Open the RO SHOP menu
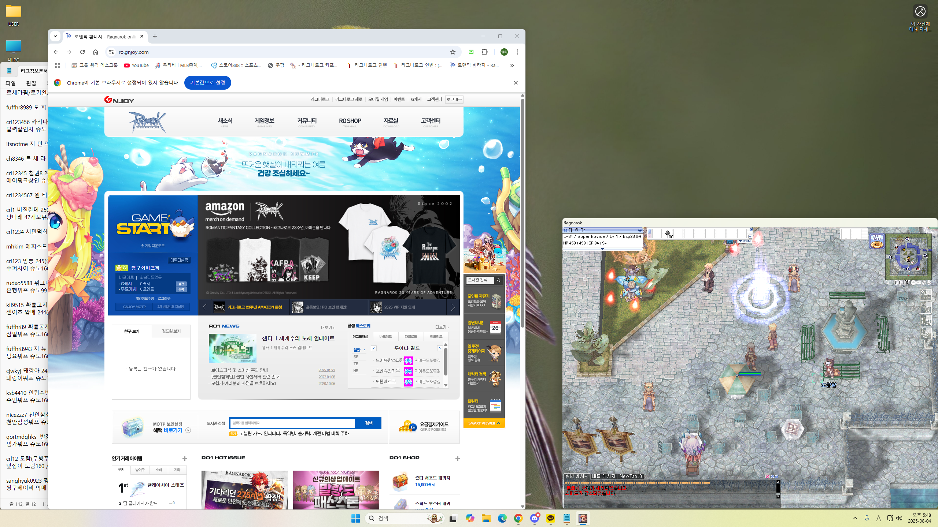The width and height of the screenshot is (938, 527). [350, 122]
